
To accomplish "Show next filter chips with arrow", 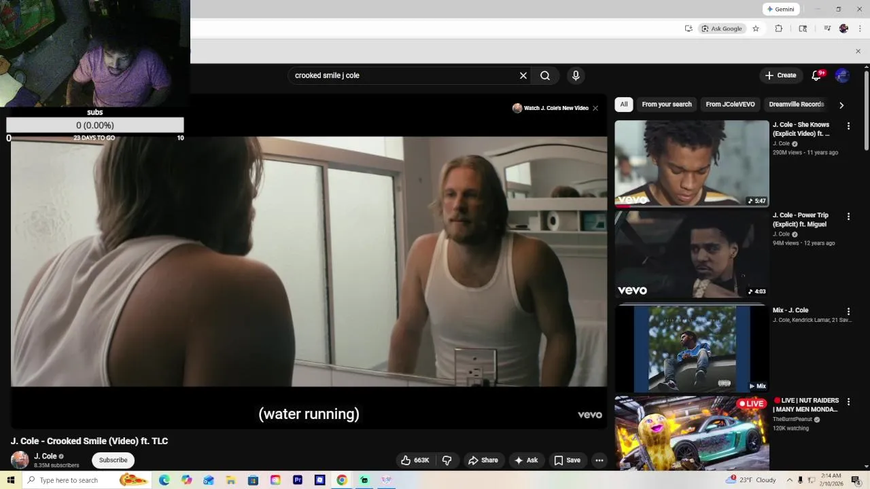I will (841, 105).
